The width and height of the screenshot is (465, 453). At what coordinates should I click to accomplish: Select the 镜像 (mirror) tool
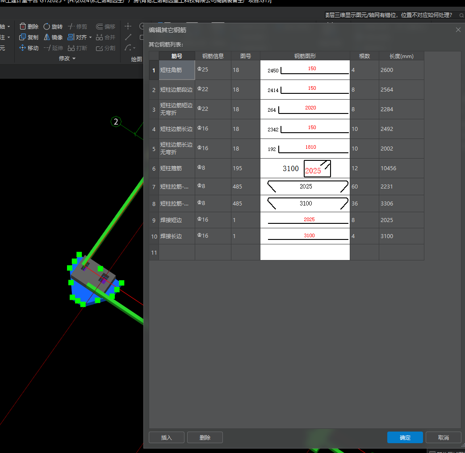[x=53, y=38]
